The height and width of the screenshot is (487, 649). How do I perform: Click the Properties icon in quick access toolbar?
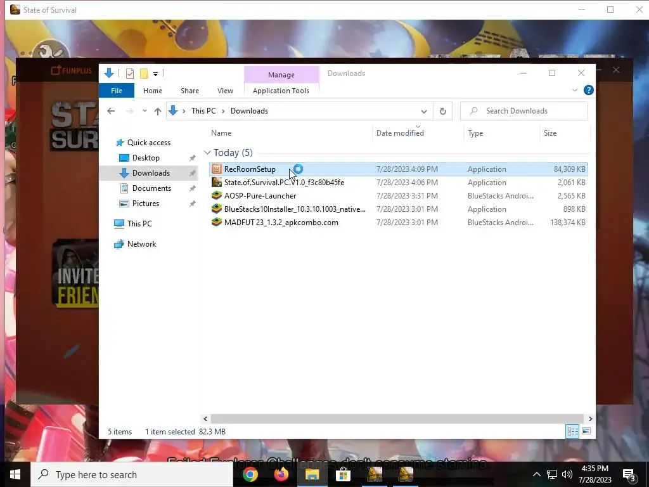[129, 74]
